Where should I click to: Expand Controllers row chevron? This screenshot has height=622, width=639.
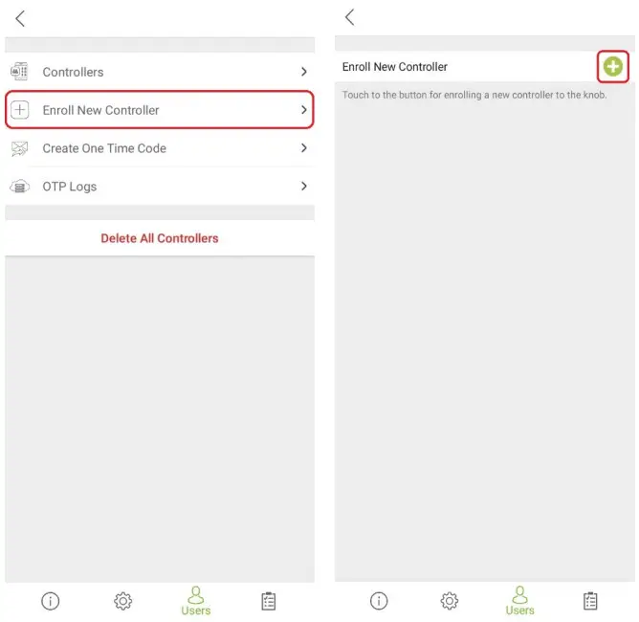click(x=303, y=72)
